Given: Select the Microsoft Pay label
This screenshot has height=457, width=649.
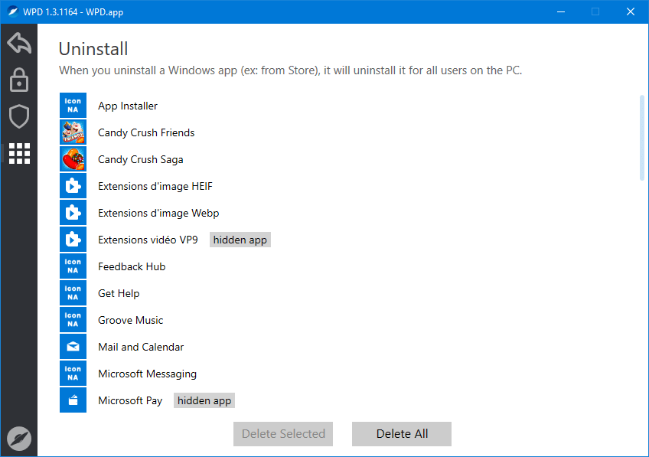Looking at the screenshot, I should (x=130, y=400).
